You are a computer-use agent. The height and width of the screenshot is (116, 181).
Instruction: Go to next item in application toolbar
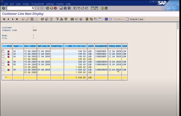13,19
